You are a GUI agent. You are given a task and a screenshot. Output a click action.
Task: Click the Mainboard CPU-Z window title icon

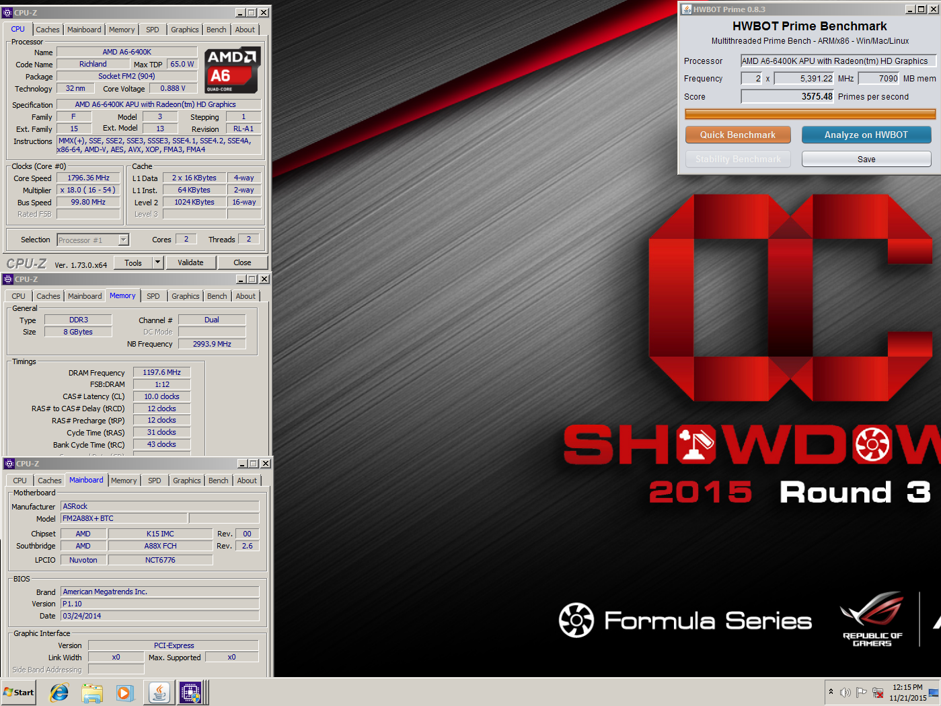[9, 464]
